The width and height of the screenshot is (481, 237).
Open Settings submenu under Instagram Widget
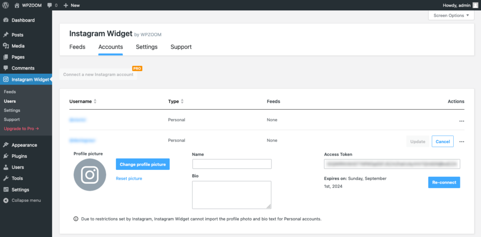click(12, 110)
